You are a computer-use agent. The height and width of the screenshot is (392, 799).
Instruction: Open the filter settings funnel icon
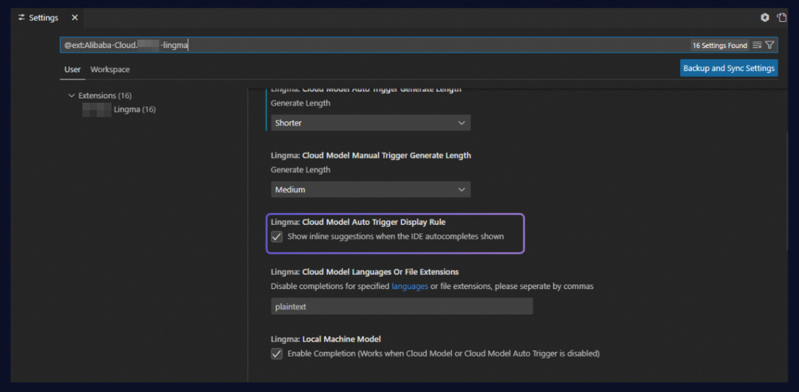(x=769, y=45)
